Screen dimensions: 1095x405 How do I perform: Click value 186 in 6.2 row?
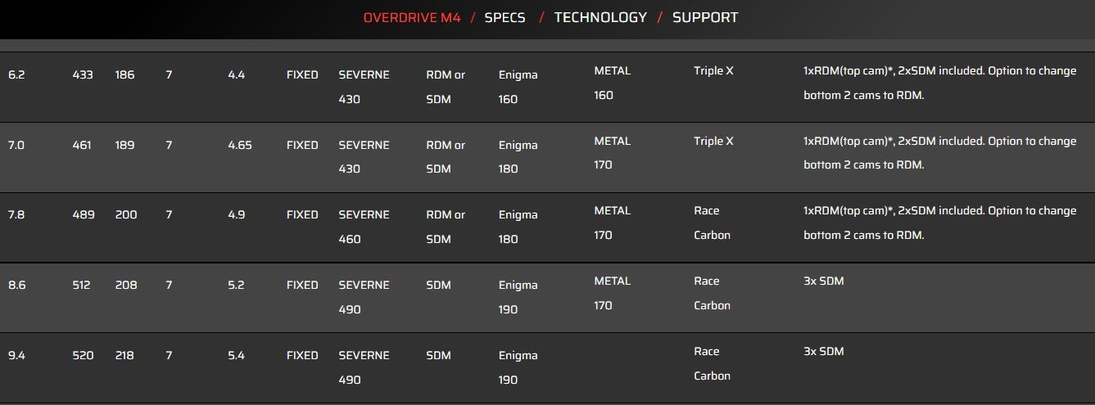[x=124, y=74]
